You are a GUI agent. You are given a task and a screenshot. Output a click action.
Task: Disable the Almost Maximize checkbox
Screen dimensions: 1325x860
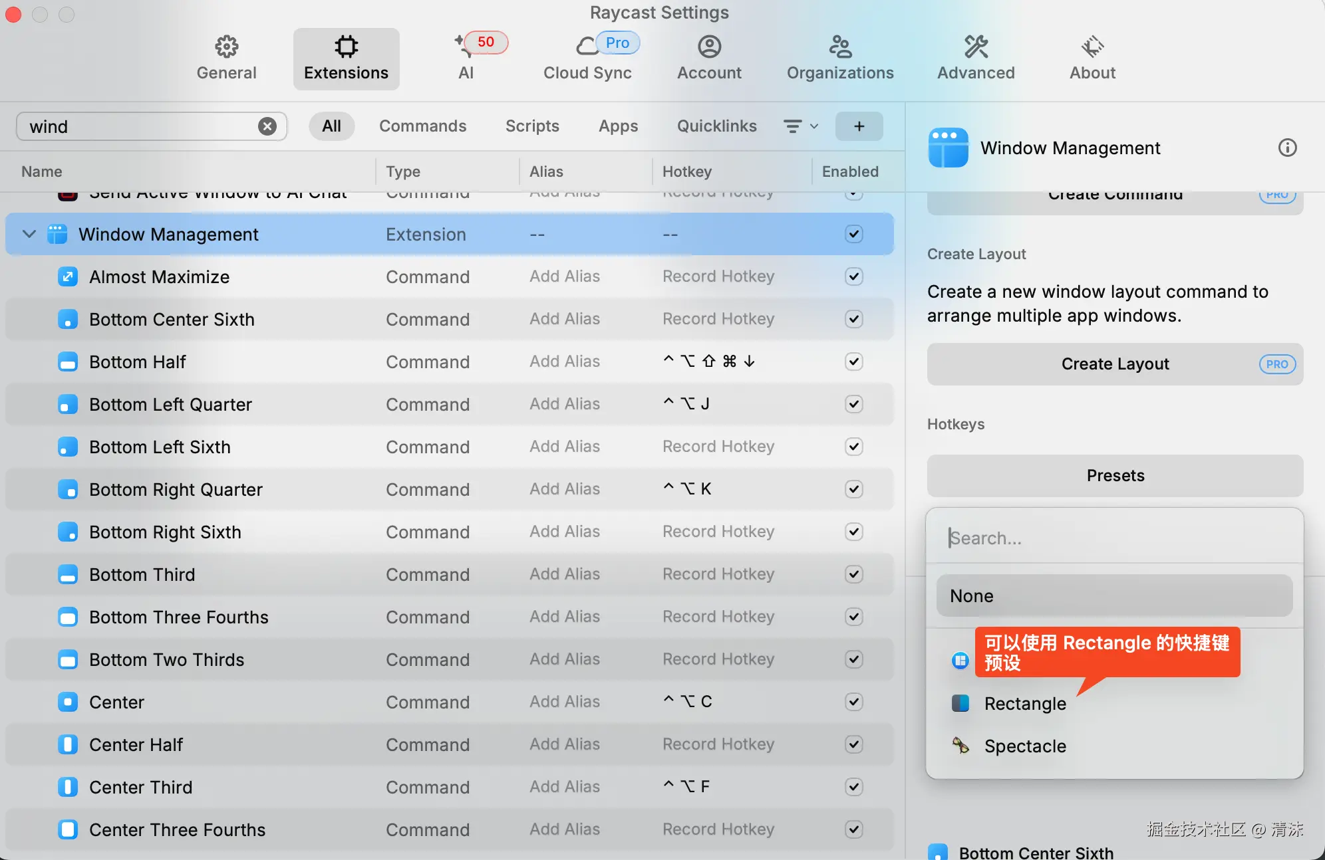[854, 276]
